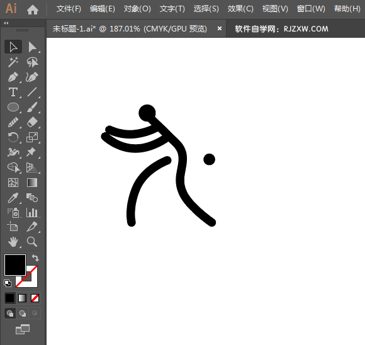Set the None paint mode button
The height and width of the screenshot is (345, 365).
click(35, 298)
